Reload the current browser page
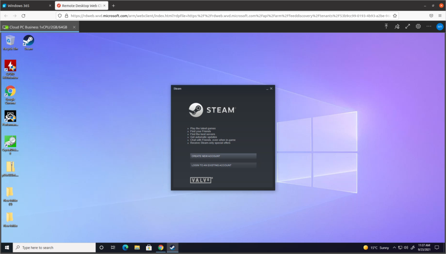This screenshot has width=446, height=254. pyautogui.click(x=24, y=16)
